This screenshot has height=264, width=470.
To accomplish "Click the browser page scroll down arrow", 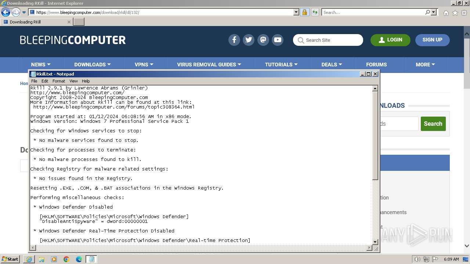I will (x=467, y=246).
